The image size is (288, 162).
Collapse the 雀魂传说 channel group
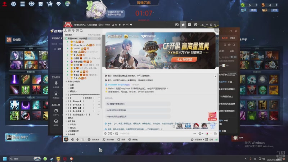pyautogui.click(x=66, y=121)
